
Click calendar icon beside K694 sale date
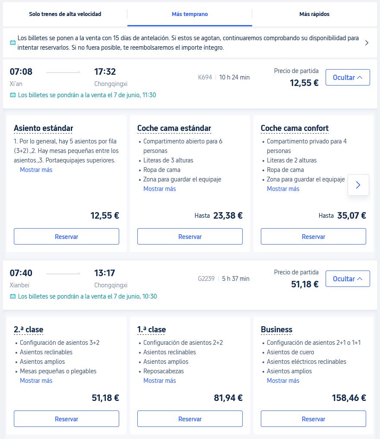click(x=13, y=95)
